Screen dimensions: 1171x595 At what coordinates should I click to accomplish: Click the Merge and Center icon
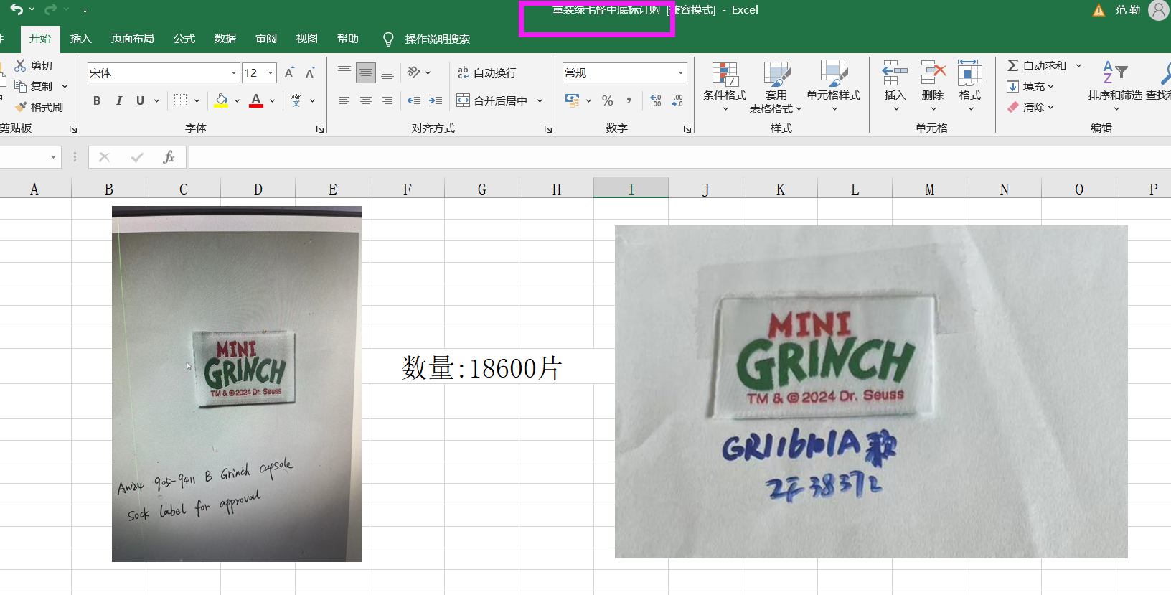tap(464, 100)
